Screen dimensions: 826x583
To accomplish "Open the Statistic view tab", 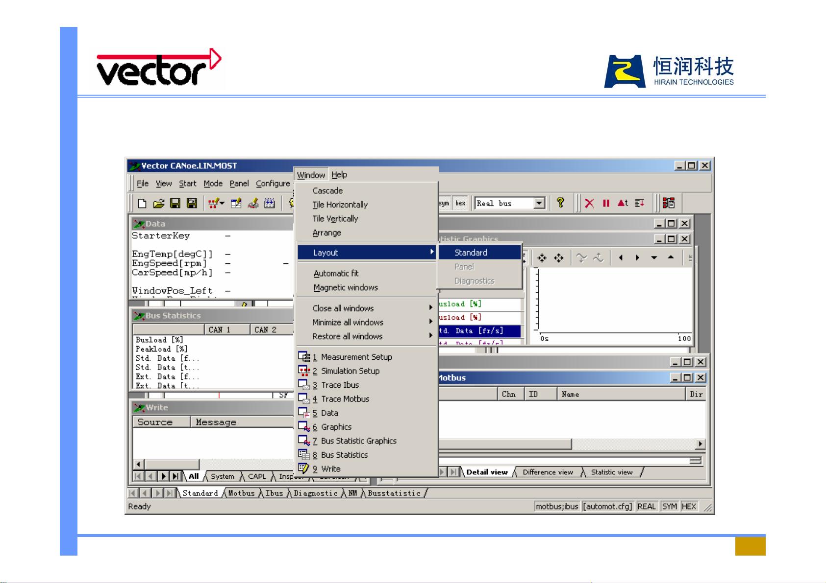I will point(612,472).
